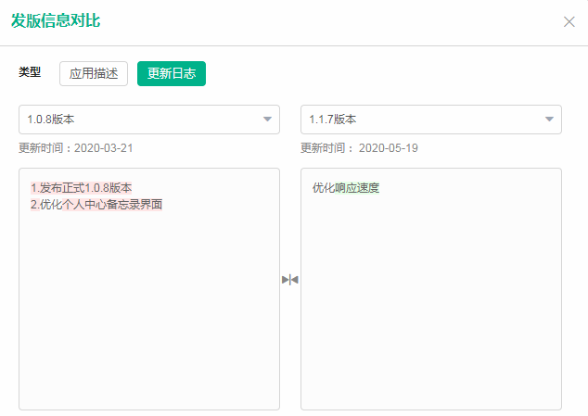588x416 pixels.
Task: Switch to the 应用描述 type
Action: pos(94,74)
